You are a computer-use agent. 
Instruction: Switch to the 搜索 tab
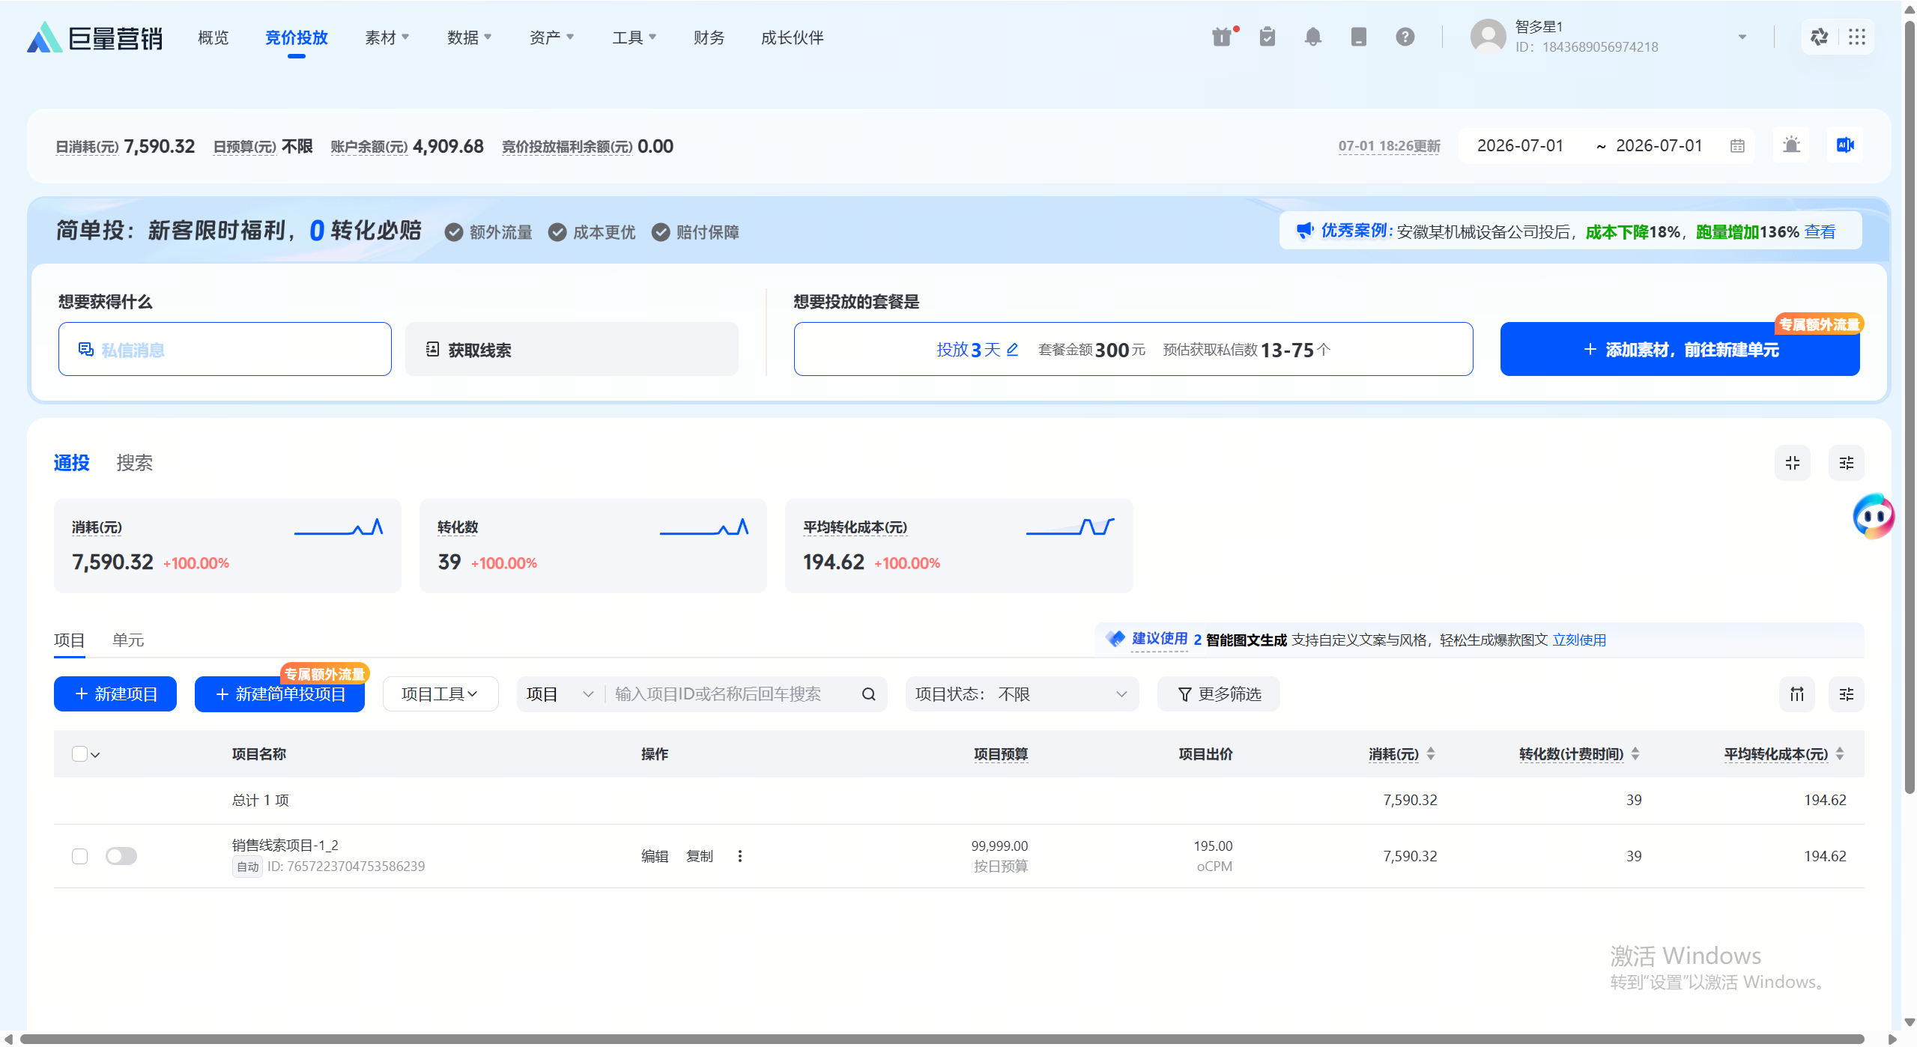coord(134,463)
